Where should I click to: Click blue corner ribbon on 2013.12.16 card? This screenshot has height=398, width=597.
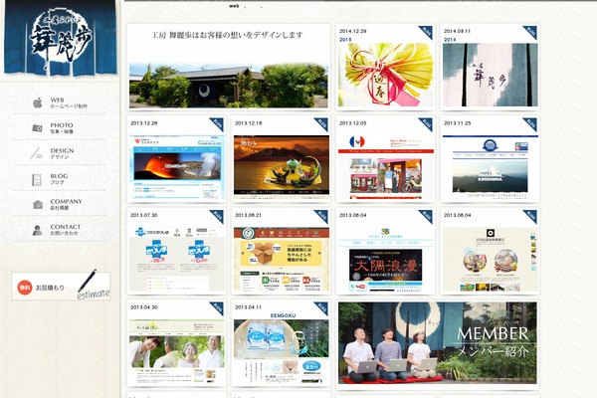[x=321, y=123]
